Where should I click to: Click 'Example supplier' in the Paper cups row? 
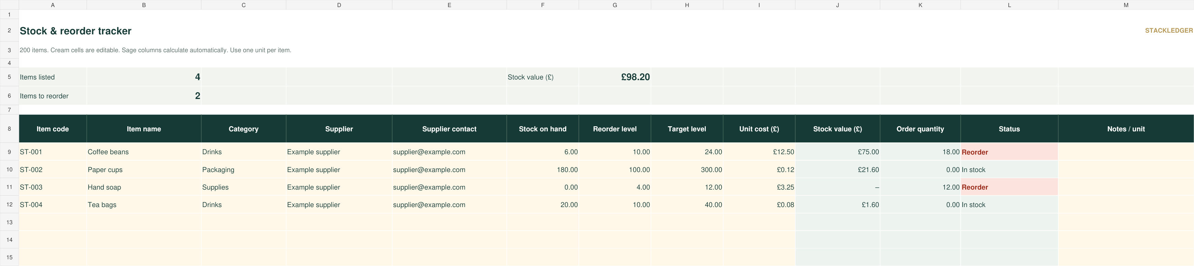(339, 170)
